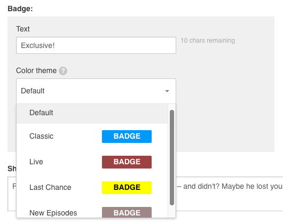Screen dimensions: 283x224
Task: Click the Color theme help question-mark icon
Action: point(63,71)
